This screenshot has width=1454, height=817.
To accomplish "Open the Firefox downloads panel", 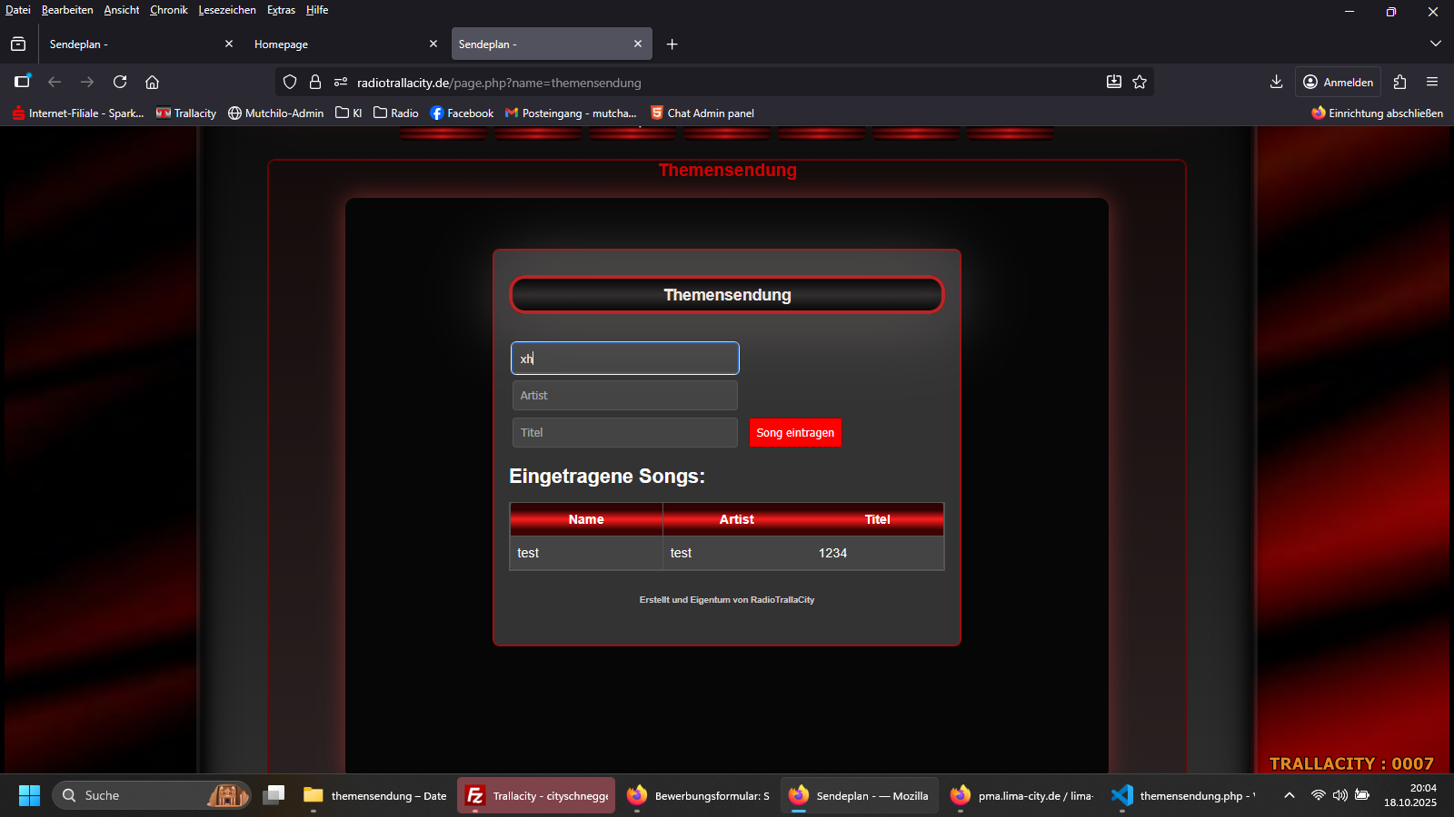I will 1276,82.
